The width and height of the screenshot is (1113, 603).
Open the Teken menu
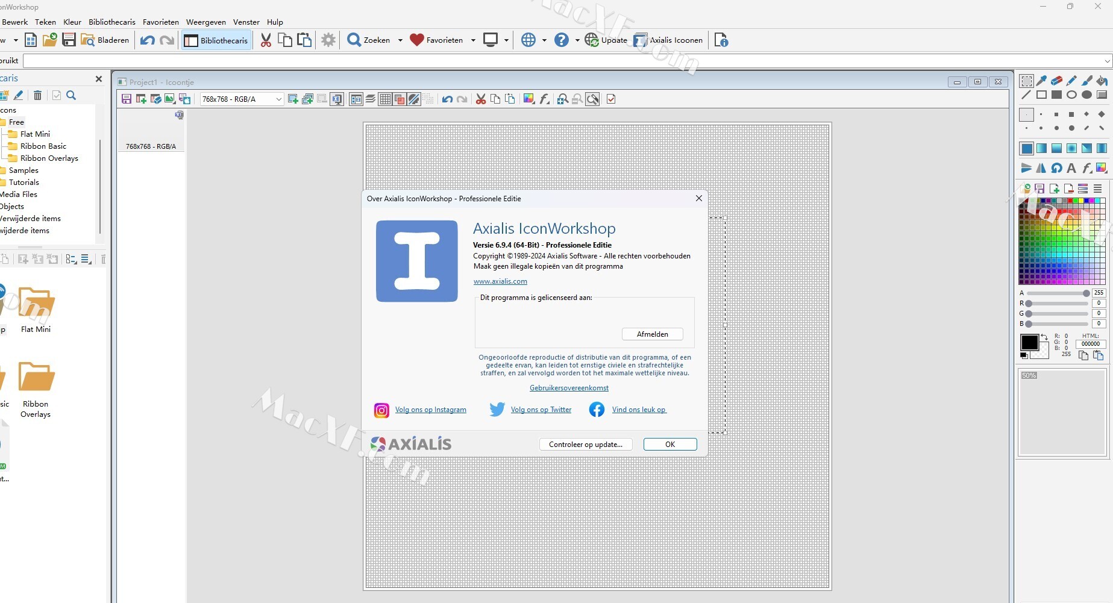45,22
